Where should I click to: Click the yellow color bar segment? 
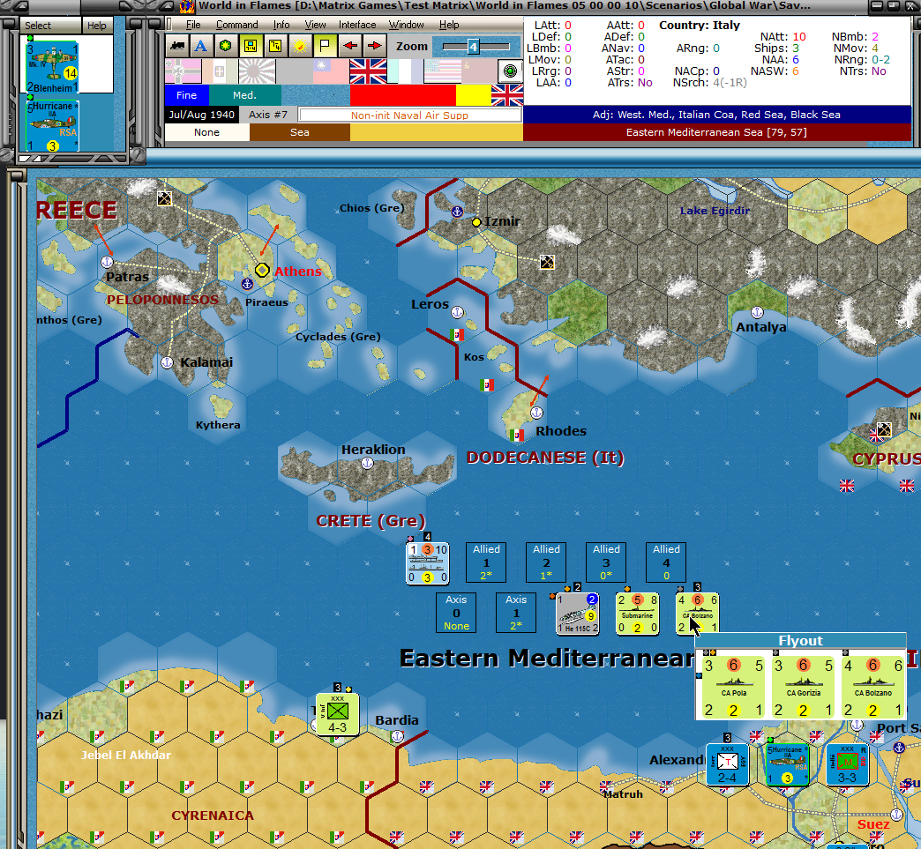tap(474, 95)
